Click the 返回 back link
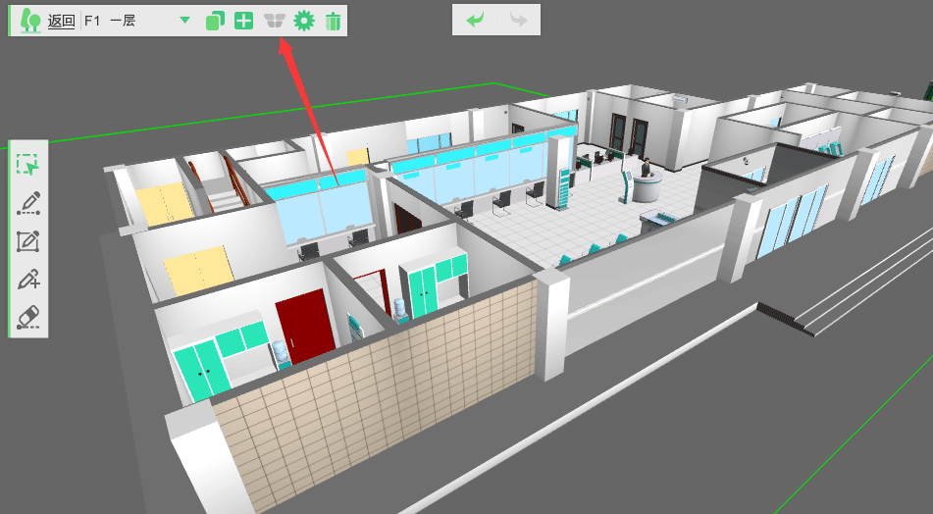This screenshot has height=514, width=933. (61, 22)
